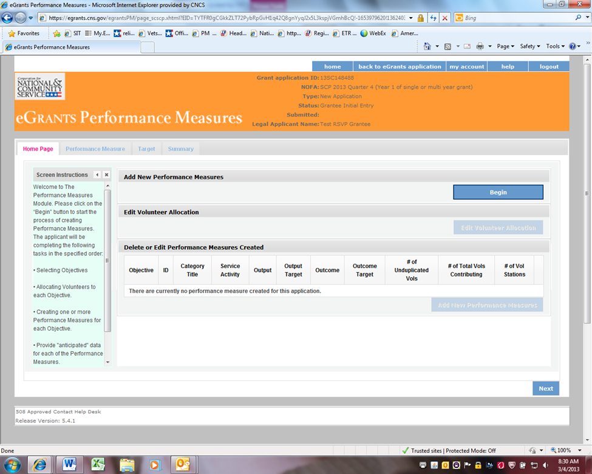Click the Begin button
The width and height of the screenshot is (592, 474).
pyautogui.click(x=498, y=192)
